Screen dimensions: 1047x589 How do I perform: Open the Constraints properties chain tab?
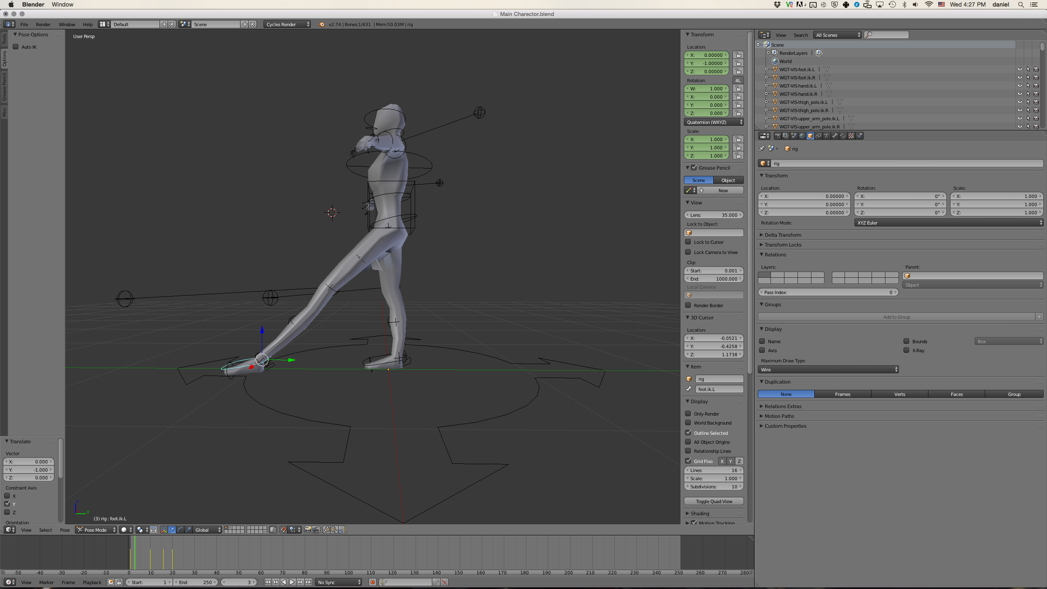818,136
